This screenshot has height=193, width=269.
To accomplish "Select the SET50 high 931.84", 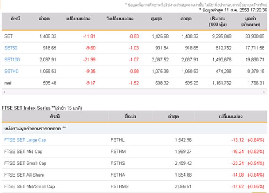I will click(x=162, y=48).
